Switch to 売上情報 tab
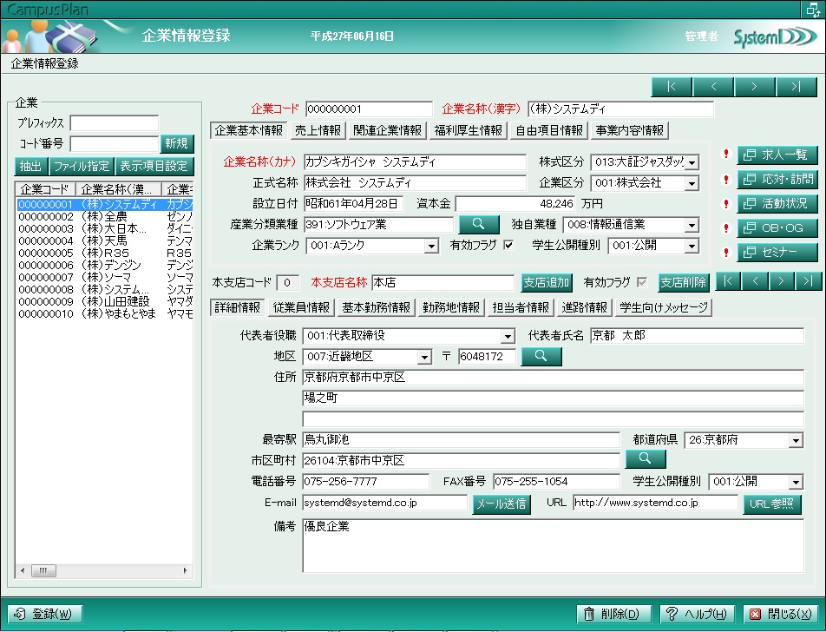Screen dimensions: 826x632 (318, 130)
